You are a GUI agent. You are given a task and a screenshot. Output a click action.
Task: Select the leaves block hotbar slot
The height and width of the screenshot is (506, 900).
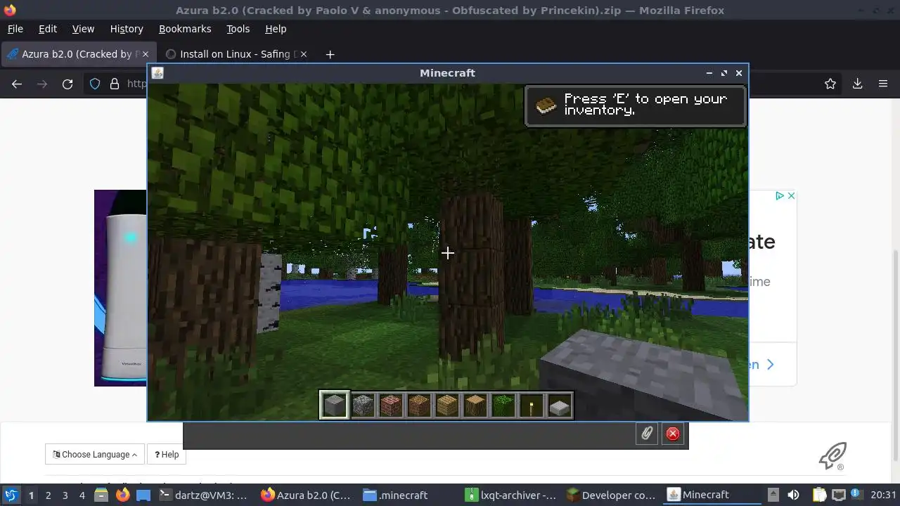tap(503, 406)
